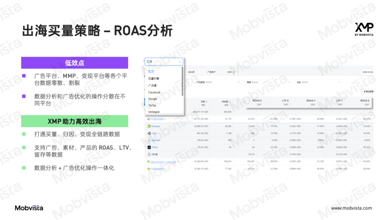Click the LTV 0 column header
Screen dimensions: 384x220
click(x=285, y=101)
